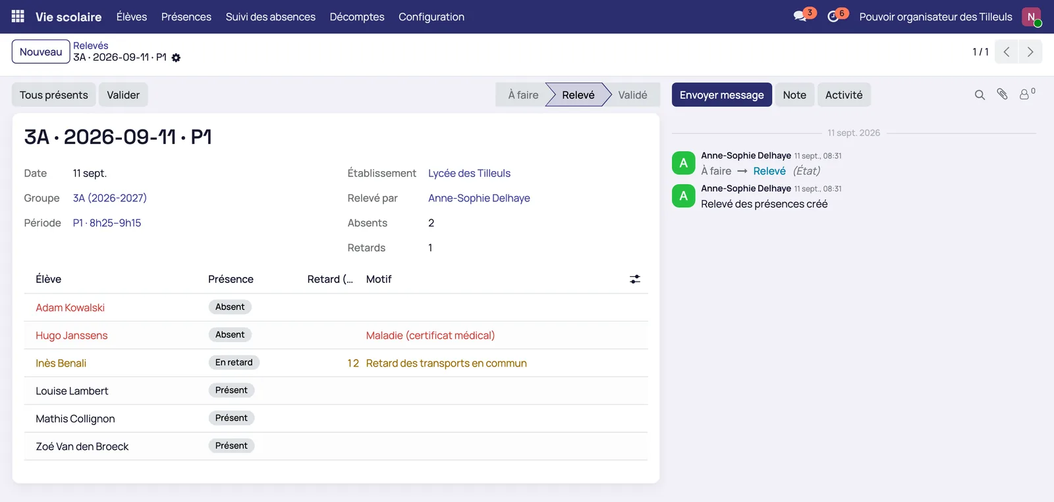
Task: Open the Configuration menu
Action: [431, 16]
